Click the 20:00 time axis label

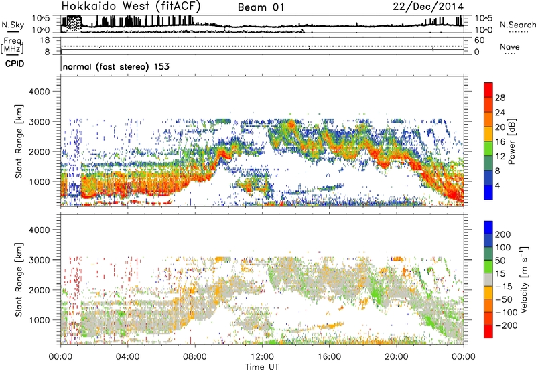(397, 357)
